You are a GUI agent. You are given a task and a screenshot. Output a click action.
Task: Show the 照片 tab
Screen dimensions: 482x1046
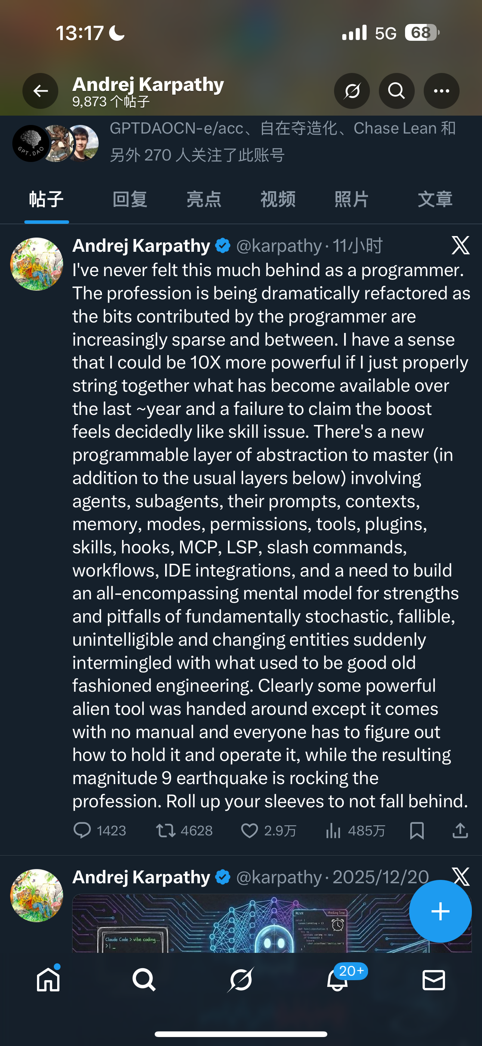pos(352,199)
